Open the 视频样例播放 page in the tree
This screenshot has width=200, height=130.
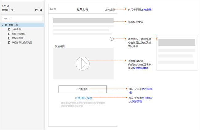[x=18, y=34]
